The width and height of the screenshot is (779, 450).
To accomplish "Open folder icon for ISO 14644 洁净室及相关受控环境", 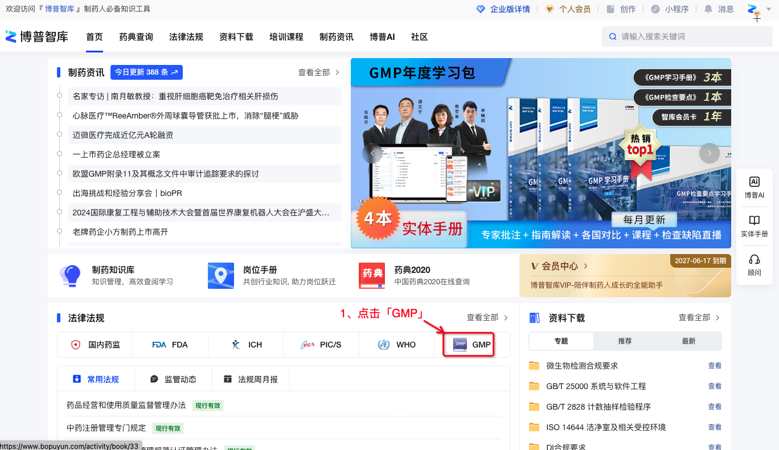I will tap(534, 427).
